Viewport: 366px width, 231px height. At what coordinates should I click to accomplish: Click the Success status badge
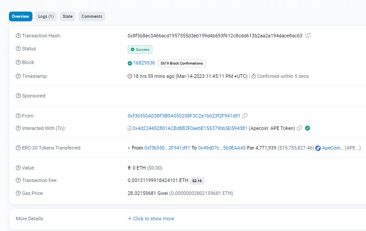[140, 49]
